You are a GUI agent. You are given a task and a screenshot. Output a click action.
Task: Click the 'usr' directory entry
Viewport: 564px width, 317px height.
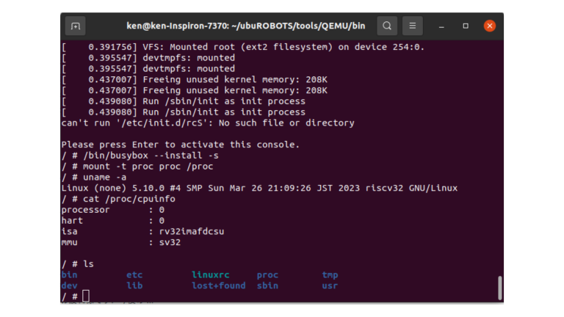pos(330,285)
